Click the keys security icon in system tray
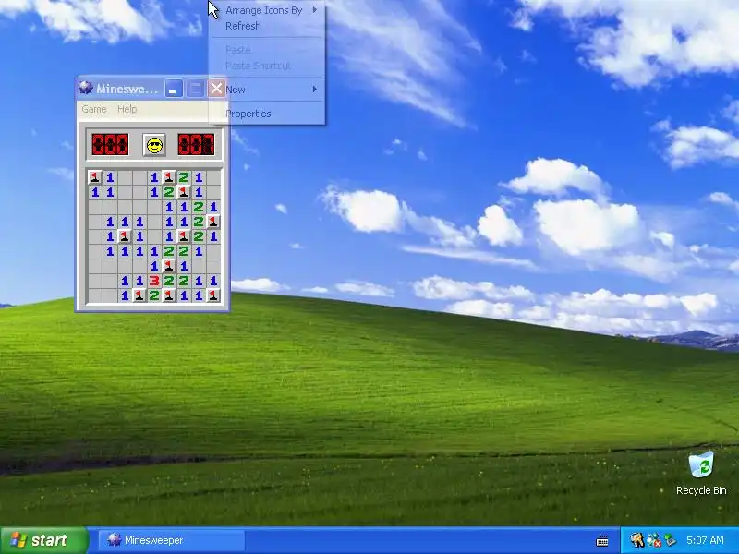 click(x=636, y=540)
